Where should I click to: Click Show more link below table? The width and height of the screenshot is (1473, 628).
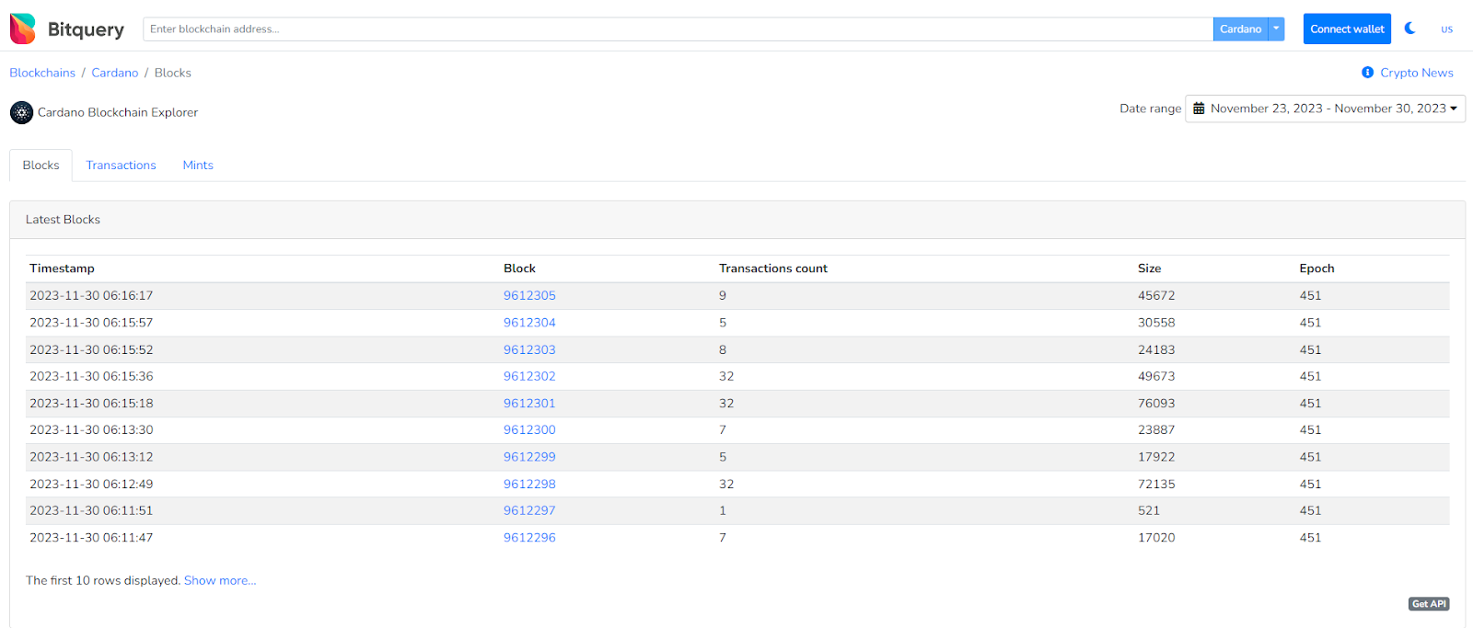click(x=220, y=580)
